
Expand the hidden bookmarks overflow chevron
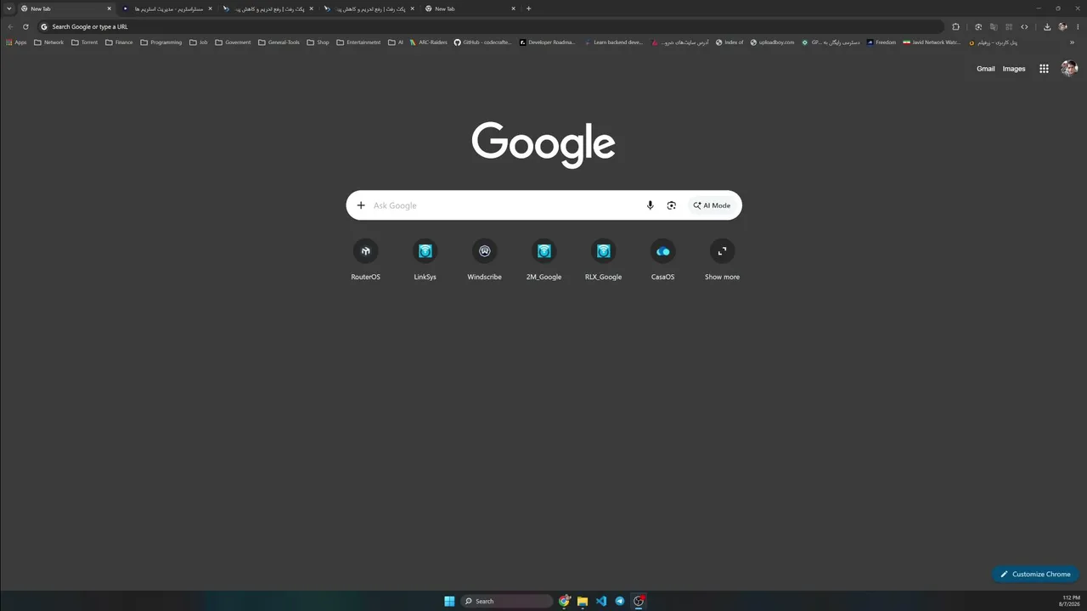[x=1072, y=42]
